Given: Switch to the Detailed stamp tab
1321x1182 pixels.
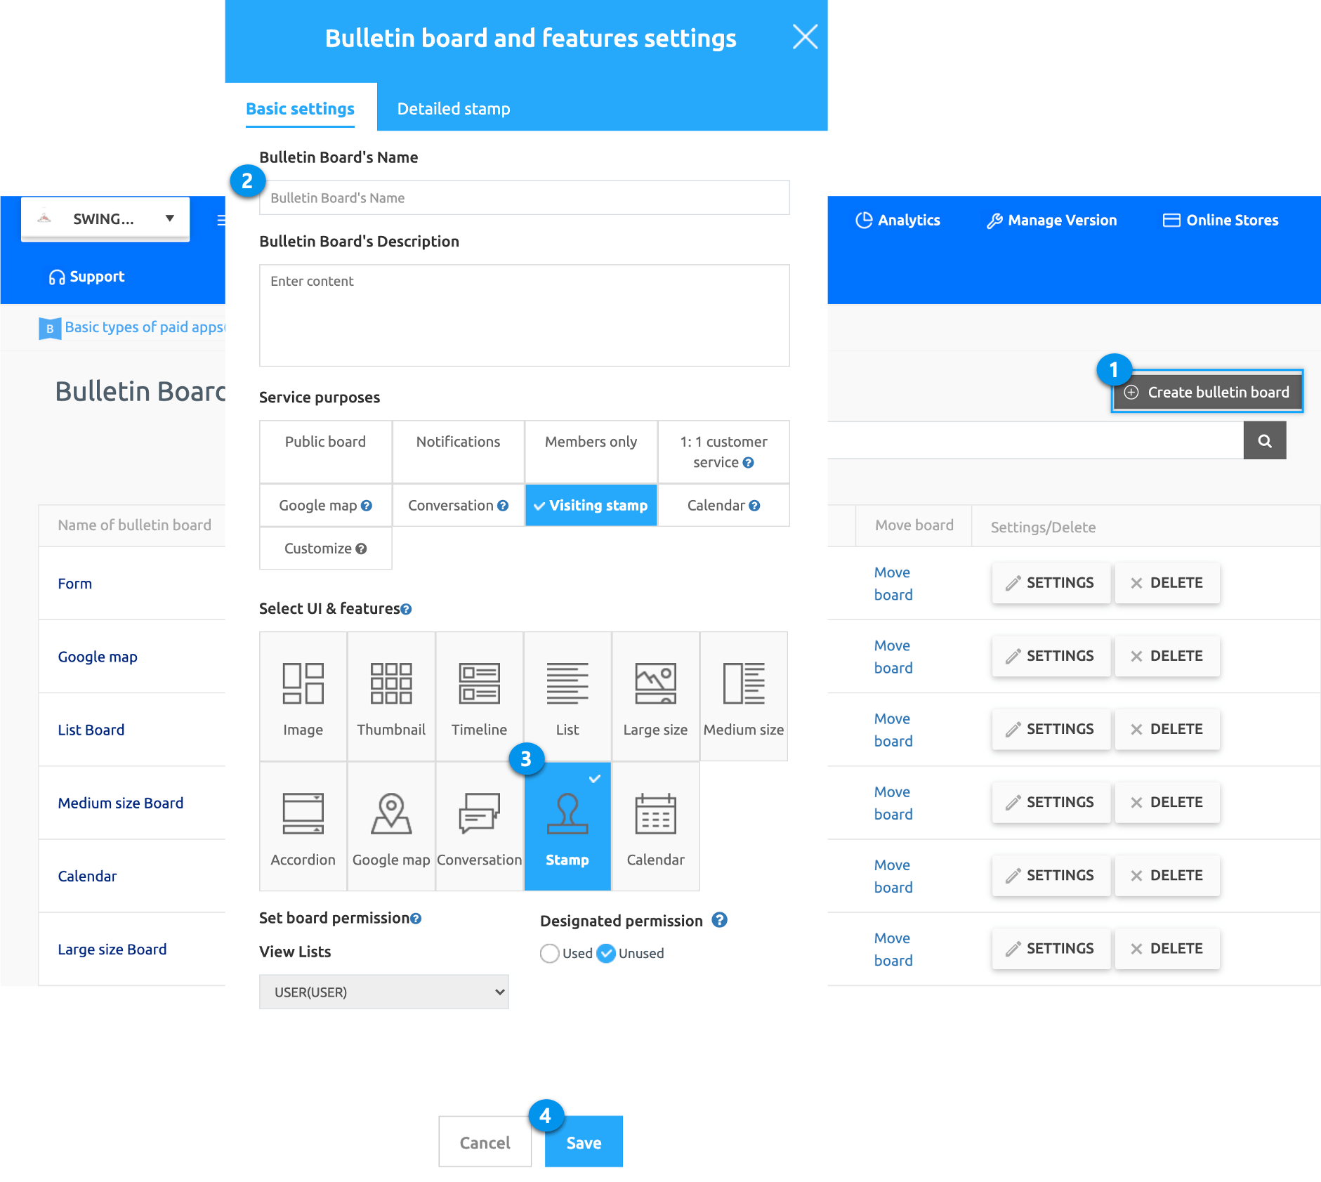Looking at the screenshot, I should (454, 109).
